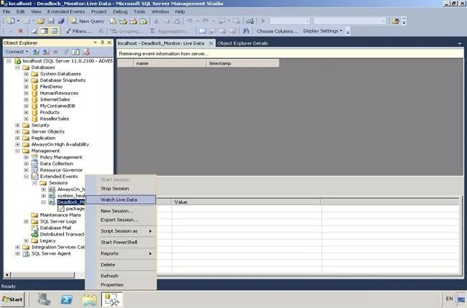Select the Policy Management item

[x=61, y=157]
